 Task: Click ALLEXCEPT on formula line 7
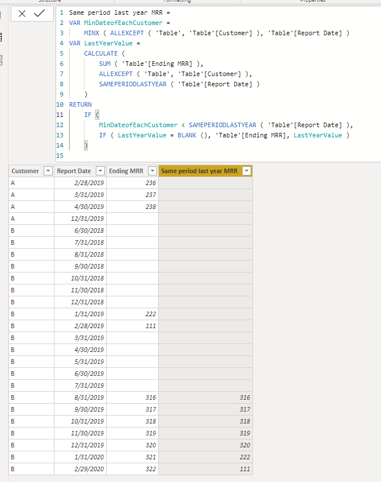(116, 74)
